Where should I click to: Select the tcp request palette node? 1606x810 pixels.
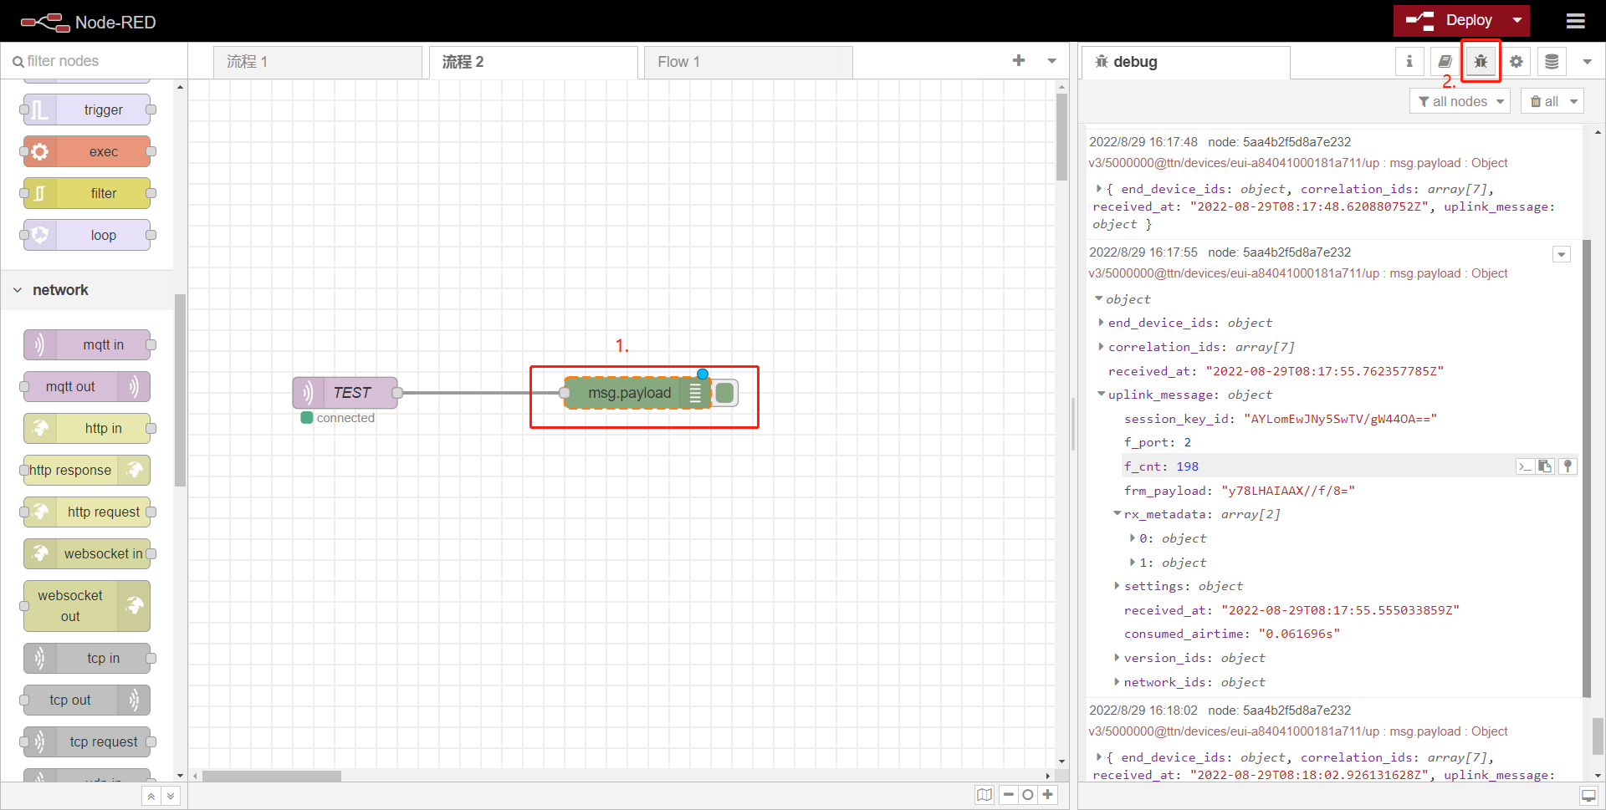pyautogui.click(x=87, y=741)
